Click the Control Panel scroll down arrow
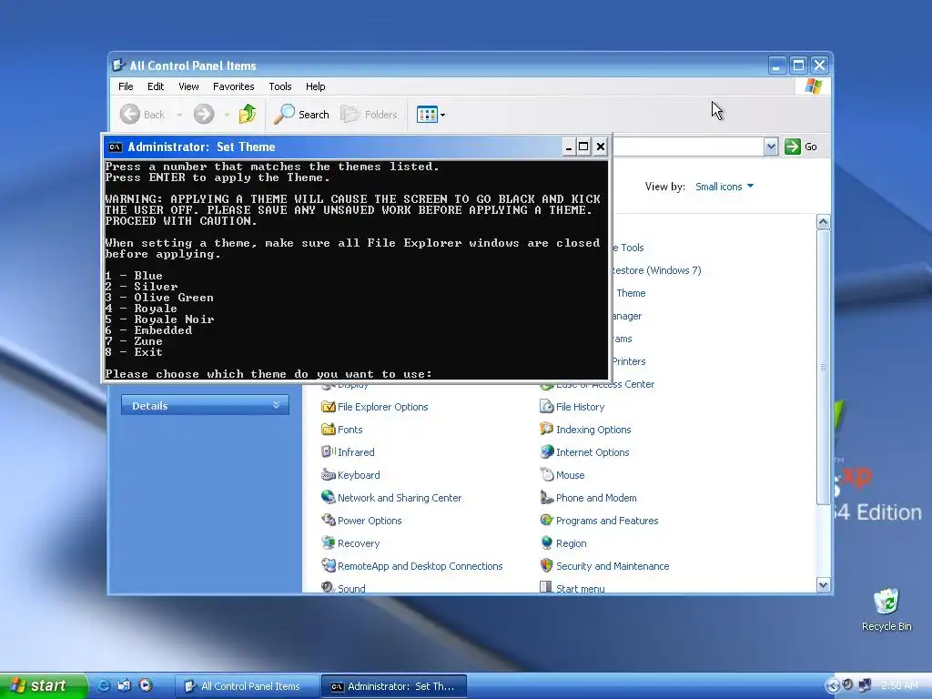Image resolution: width=932 pixels, height=699 pixels. (823, 585)
